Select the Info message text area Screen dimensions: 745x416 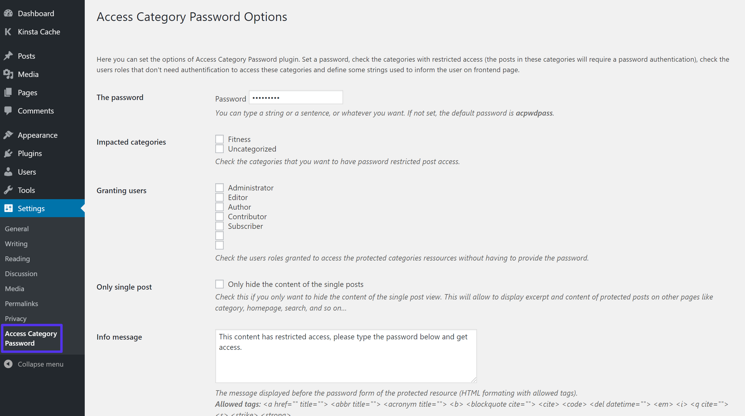345,355
